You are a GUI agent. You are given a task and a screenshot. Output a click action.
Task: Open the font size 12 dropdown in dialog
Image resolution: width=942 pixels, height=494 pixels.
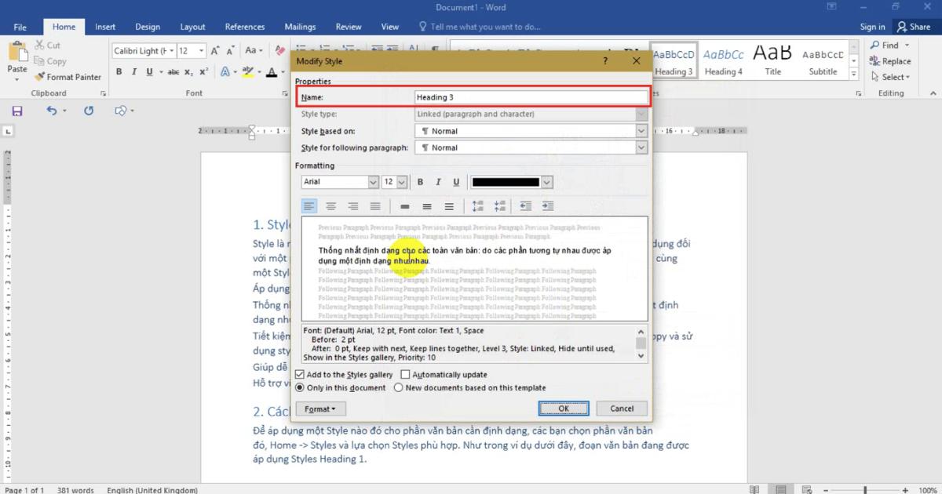(402, 182)
